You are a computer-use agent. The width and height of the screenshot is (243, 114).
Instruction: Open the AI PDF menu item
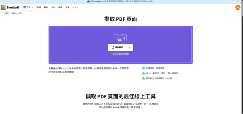click(75, 7)
